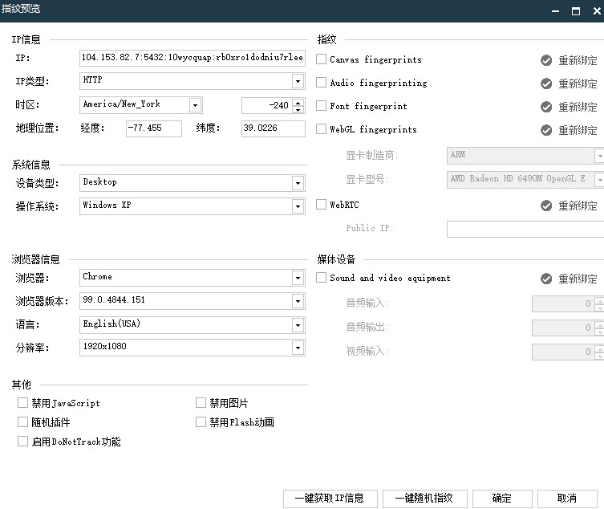604x509 pixels.
Task: Decrease timezone offset -240 with down arrow
Action: (x=298, y=109)
